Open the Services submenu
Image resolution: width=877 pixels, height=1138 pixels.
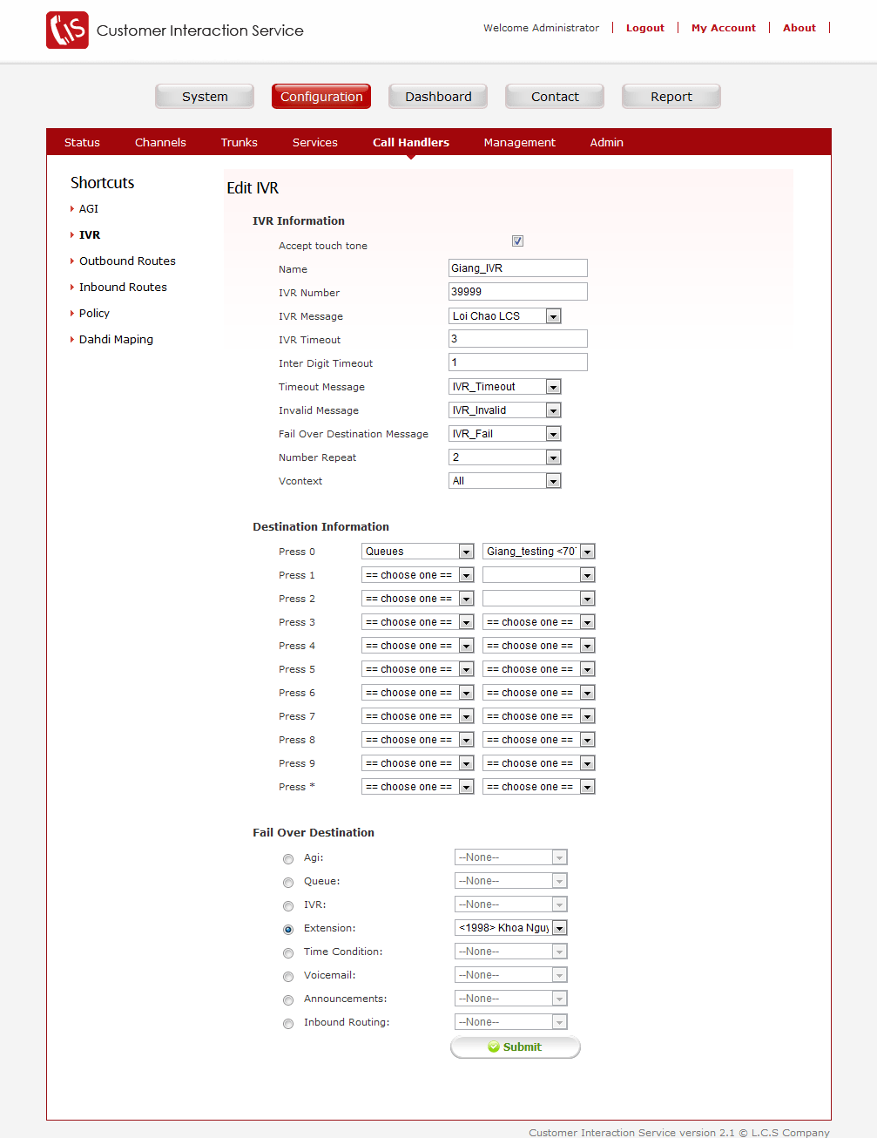(x=315, y=142)
